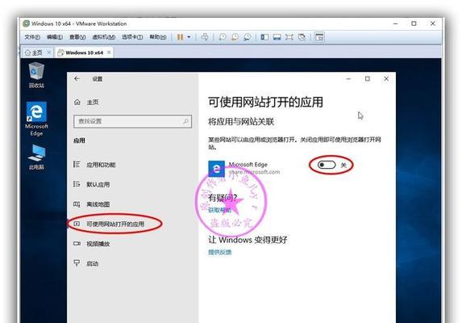Click the take snapshot toolbar icon
Screen dimensions: 462x323
(223, 37)
